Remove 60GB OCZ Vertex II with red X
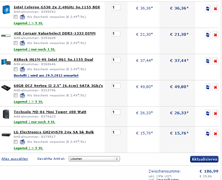Viewport: 222px width, 180px height. pyautogui.click(x=215, y=87)
